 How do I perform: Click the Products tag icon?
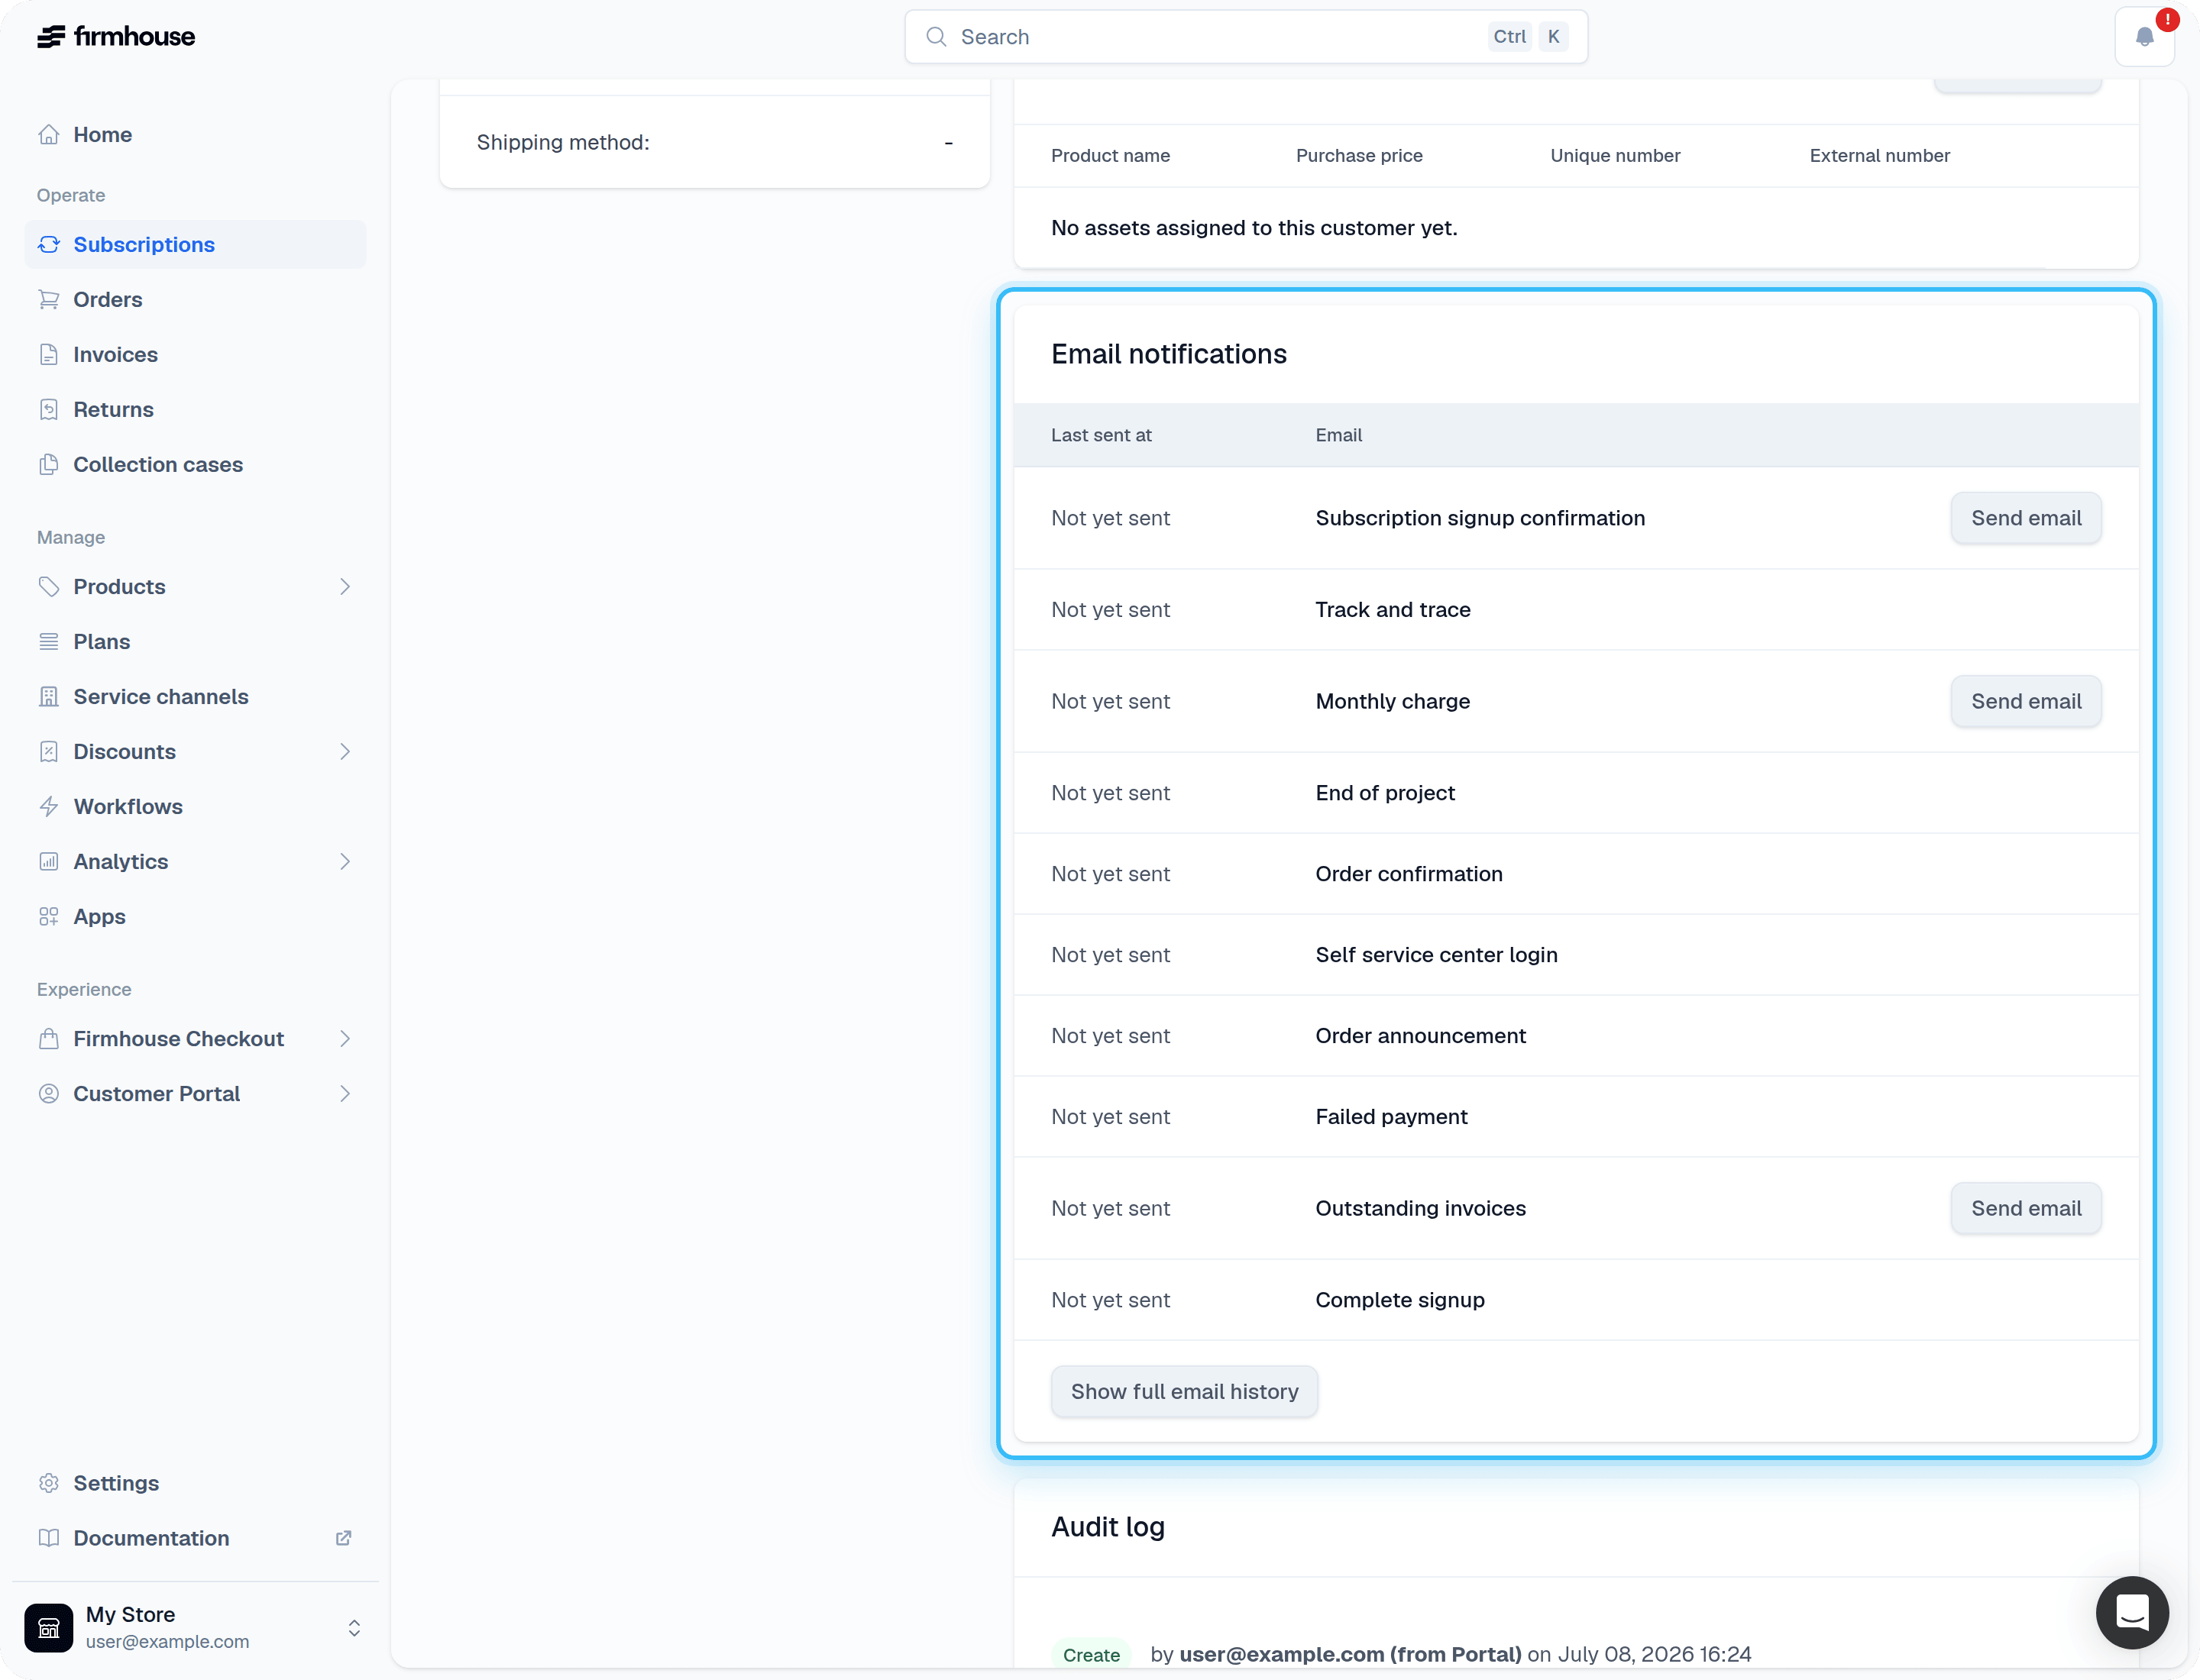pos(49,586)
